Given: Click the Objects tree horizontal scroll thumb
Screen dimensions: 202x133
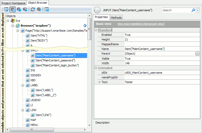Looking at the screenshot, I should [x=32, y=130].
